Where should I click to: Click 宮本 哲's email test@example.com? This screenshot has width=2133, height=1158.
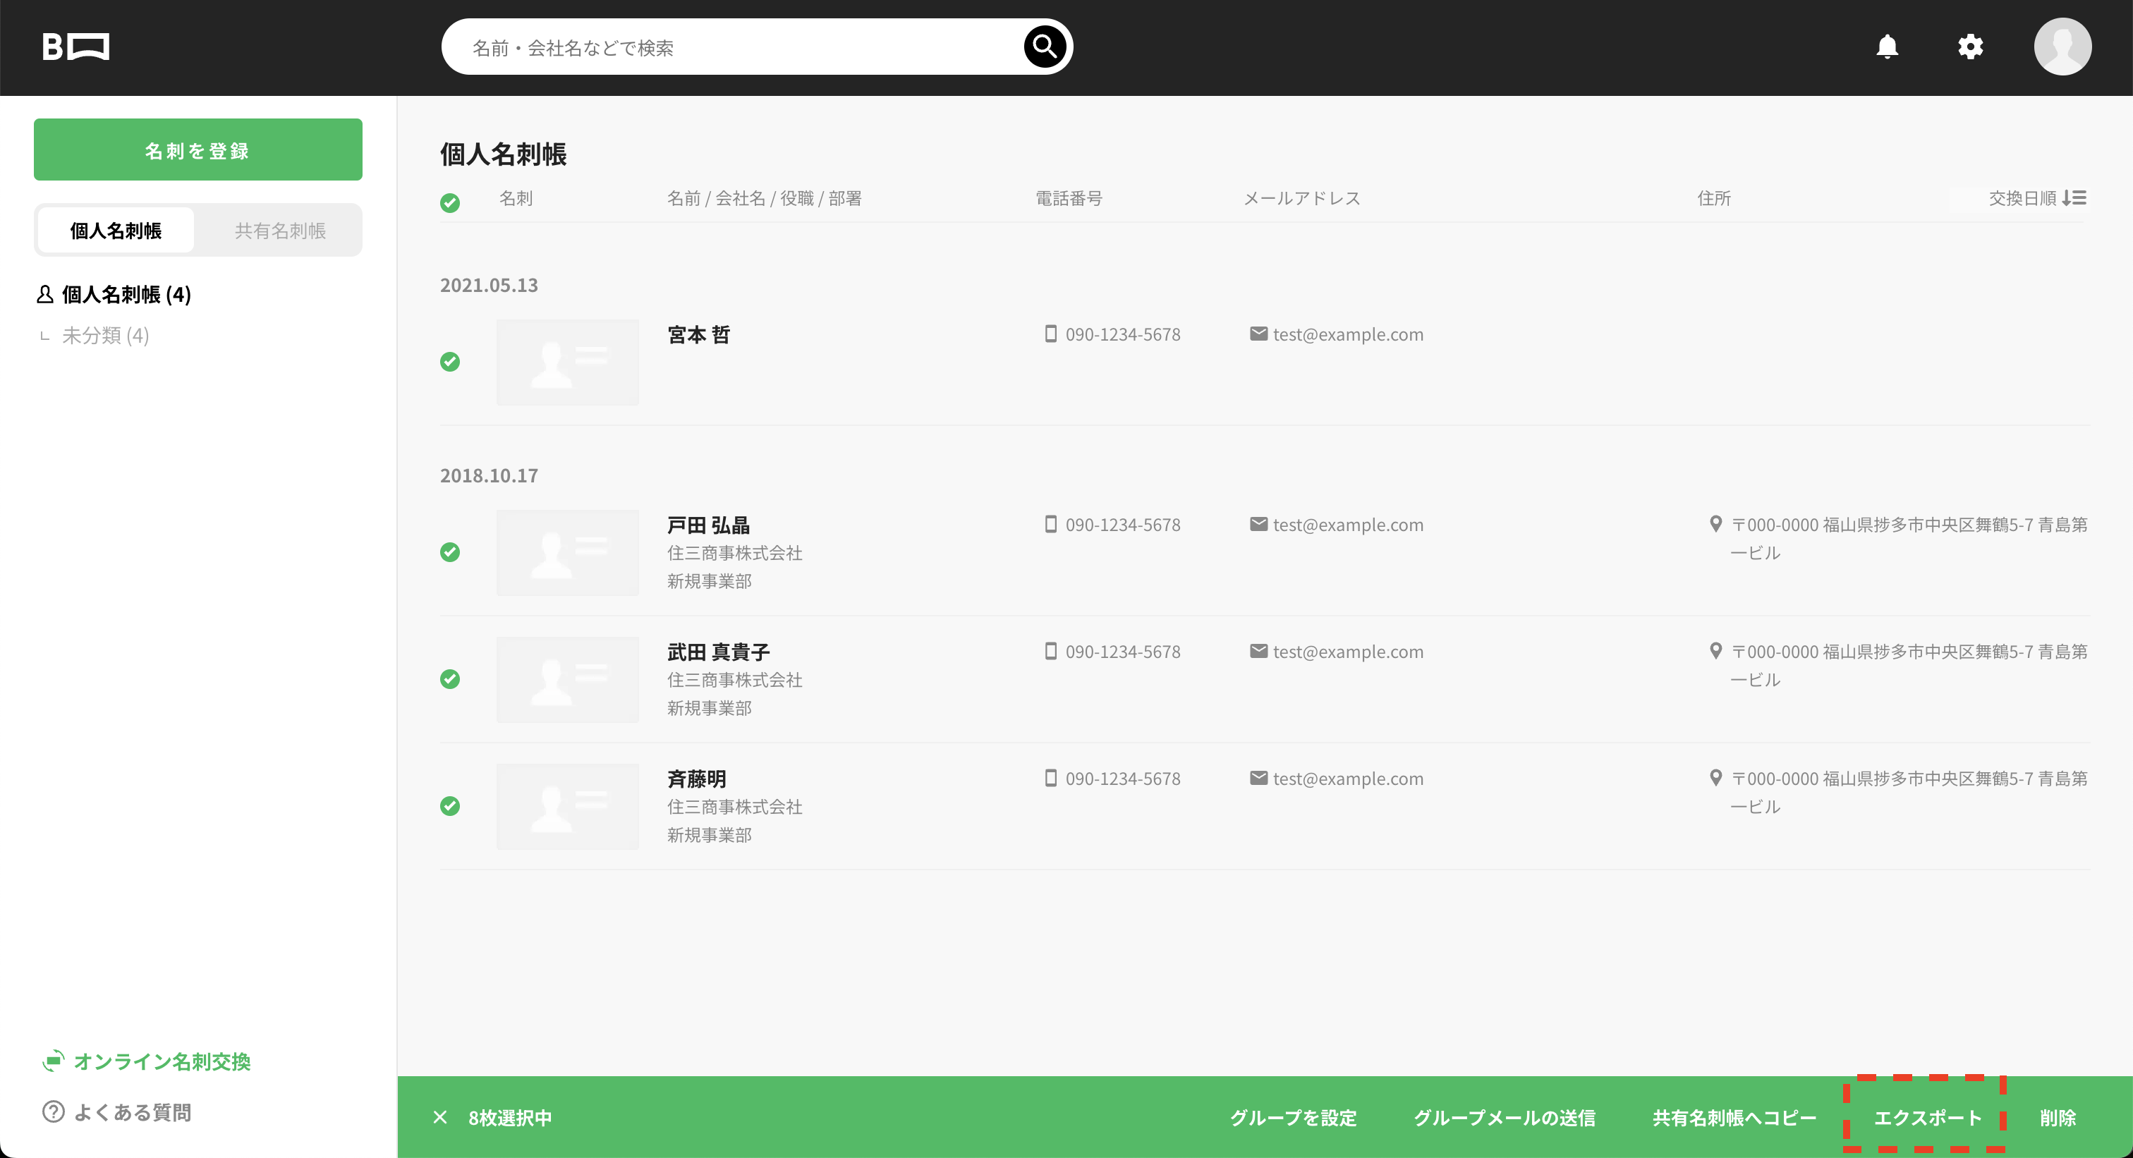point(1348,334)
